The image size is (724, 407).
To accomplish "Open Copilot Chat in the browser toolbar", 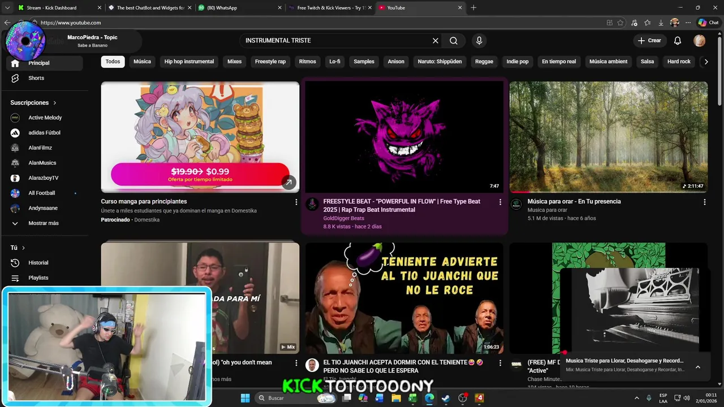I will point(708,23).
